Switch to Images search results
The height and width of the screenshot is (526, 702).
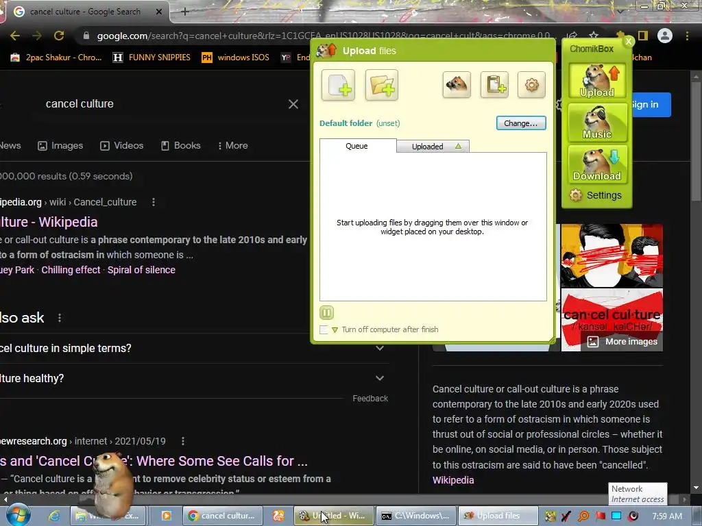60,146
